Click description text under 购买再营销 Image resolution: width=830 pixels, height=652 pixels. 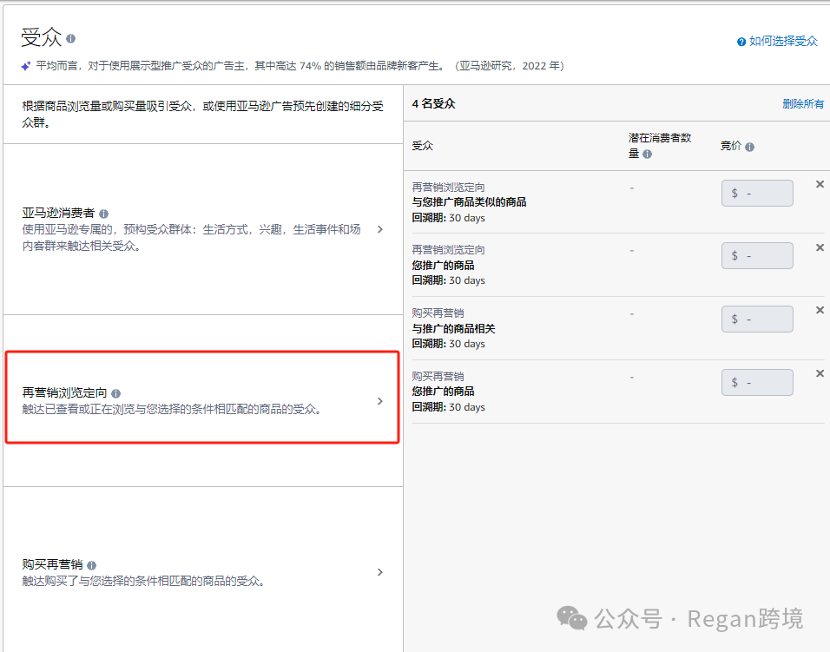point(143,581)
